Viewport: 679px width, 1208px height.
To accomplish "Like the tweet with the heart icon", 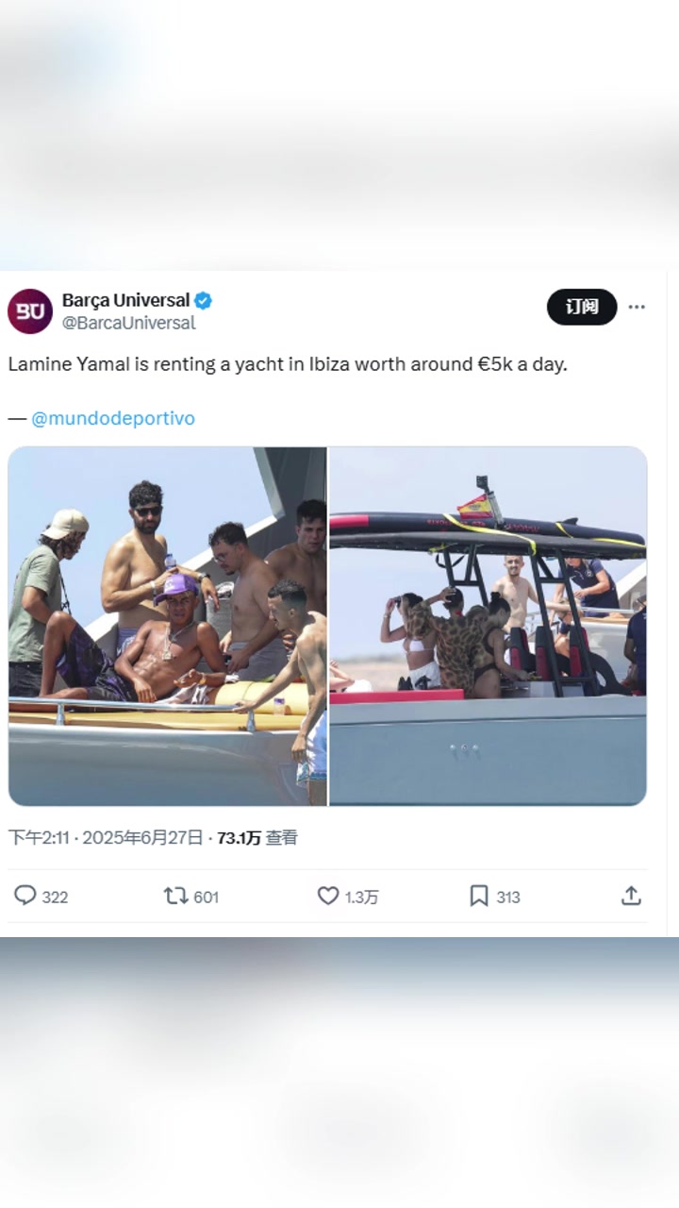I will point(327,896).
